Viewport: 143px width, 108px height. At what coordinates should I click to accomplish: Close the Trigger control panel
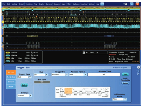tap(138, 67)
